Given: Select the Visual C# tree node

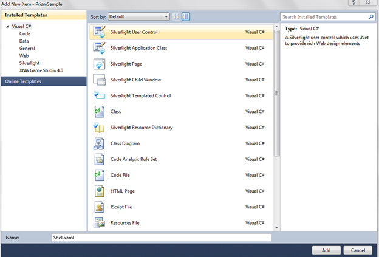Looking at the screenshot, I should tap(21, 26).
